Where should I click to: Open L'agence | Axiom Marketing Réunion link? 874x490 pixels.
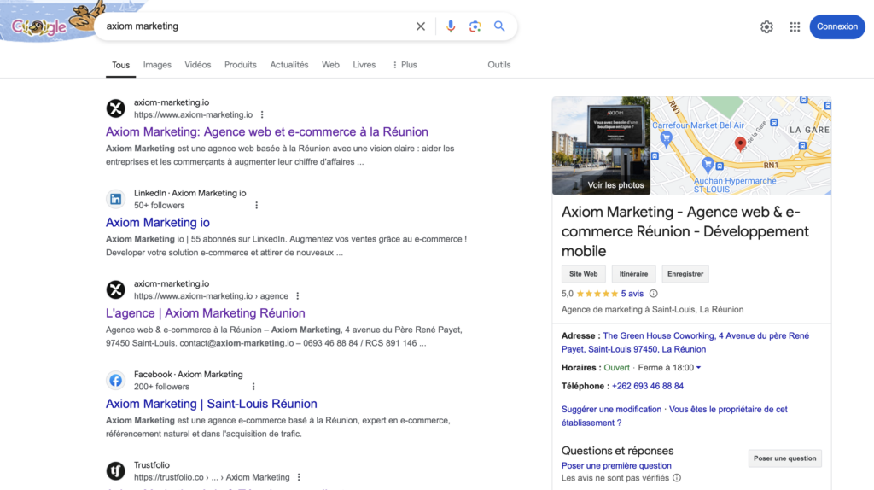click(x=206, y=312)
